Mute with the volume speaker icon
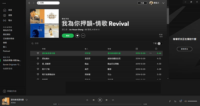Screen dimensions: 200x106 [185, 101]
